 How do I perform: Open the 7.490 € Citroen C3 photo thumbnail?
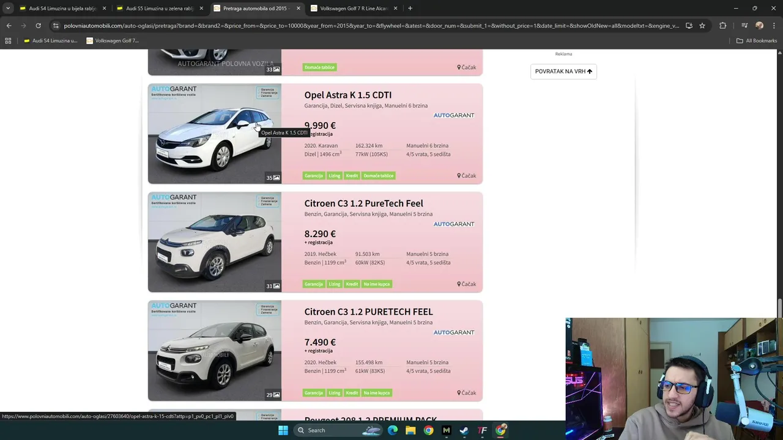(x=214, y=351)
